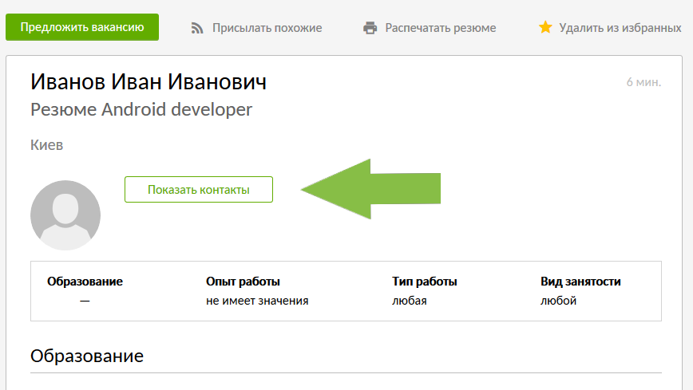Select the name Иванов Иван Иванович
Screen dimensions: 693x390
(x=148, y=81)
